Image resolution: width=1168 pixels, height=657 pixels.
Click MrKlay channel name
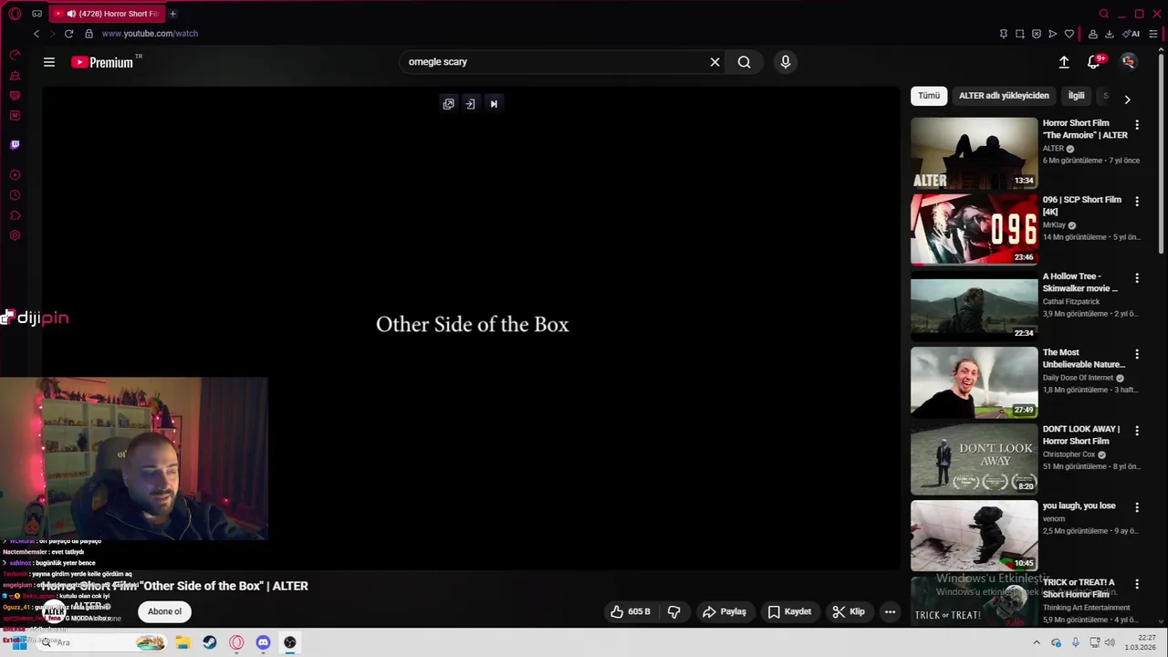pyautogui.click(x=1054, y=225)
